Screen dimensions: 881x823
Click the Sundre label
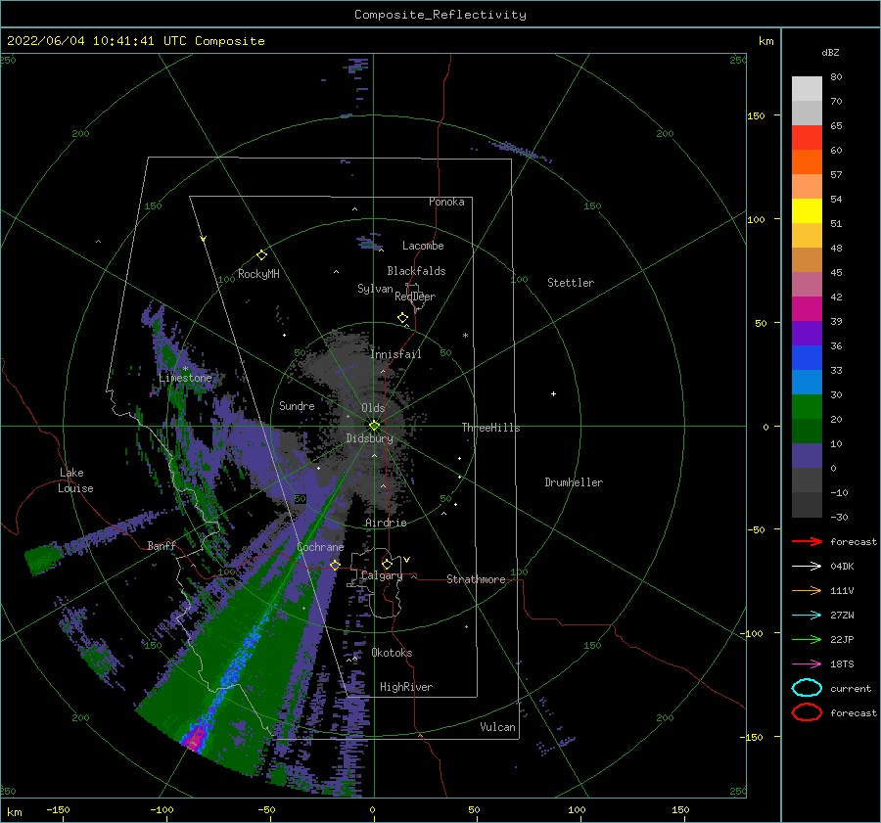click(x=297, y=405)
